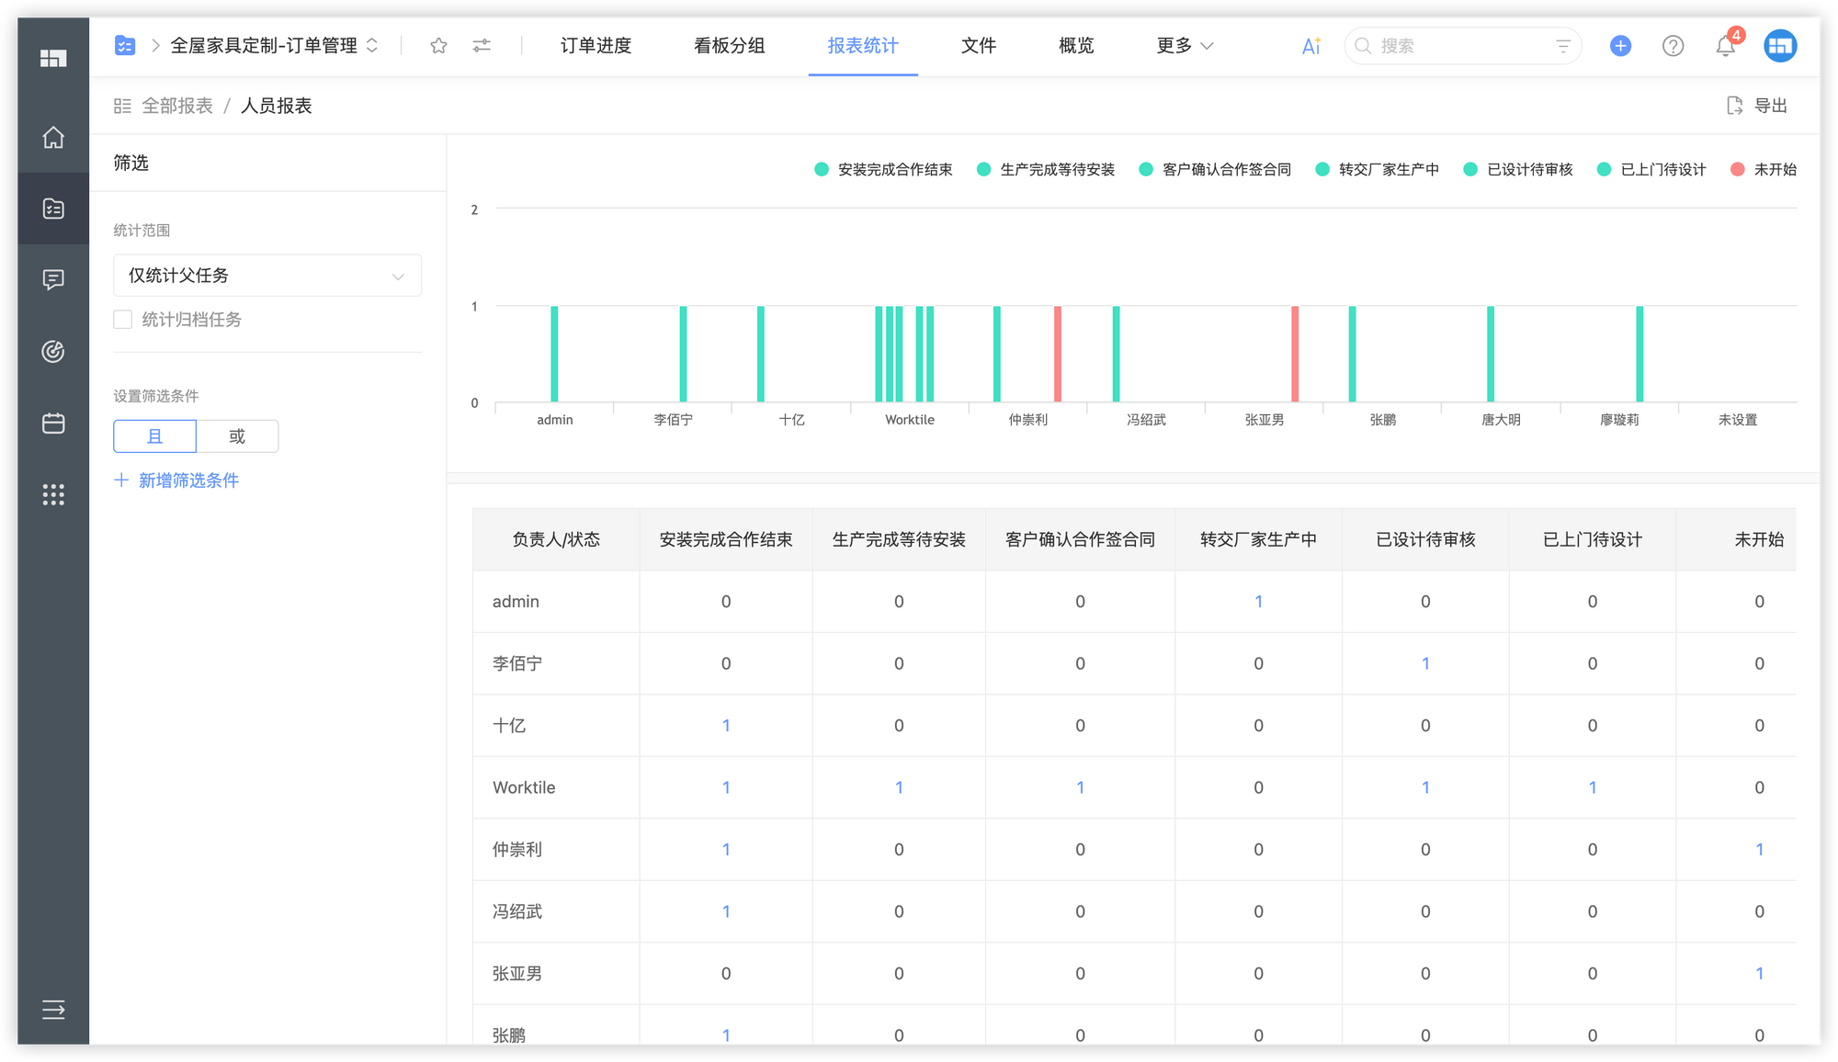The height and width of the screenshot is (1062, 1838).
Task: Click the blue plus create button
Action: (1620, 46)
